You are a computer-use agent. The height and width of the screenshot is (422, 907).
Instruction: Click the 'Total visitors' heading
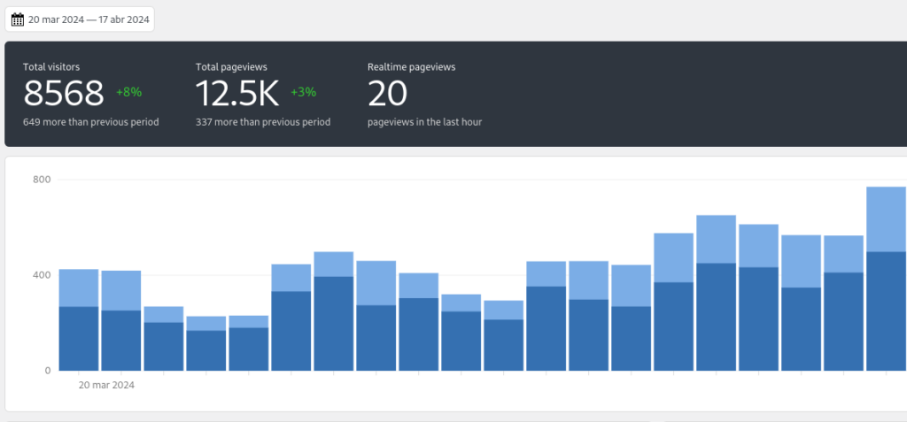(51, 67)
